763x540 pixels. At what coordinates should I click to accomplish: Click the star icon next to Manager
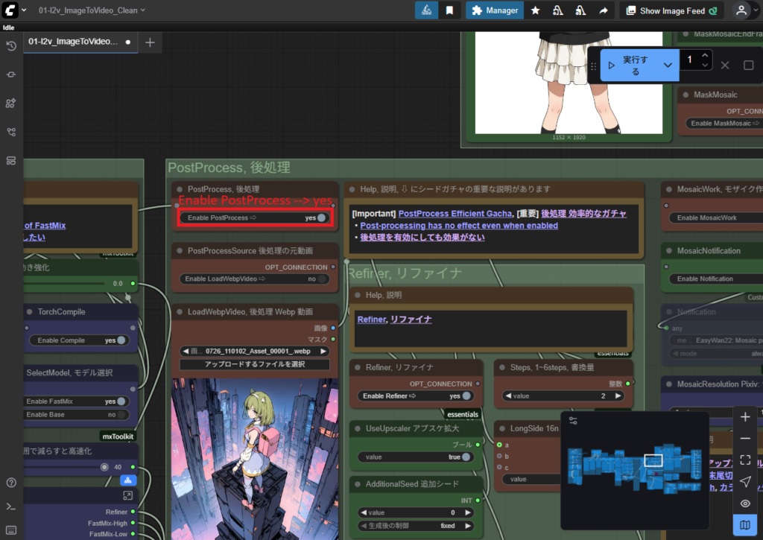click(535, 10)
